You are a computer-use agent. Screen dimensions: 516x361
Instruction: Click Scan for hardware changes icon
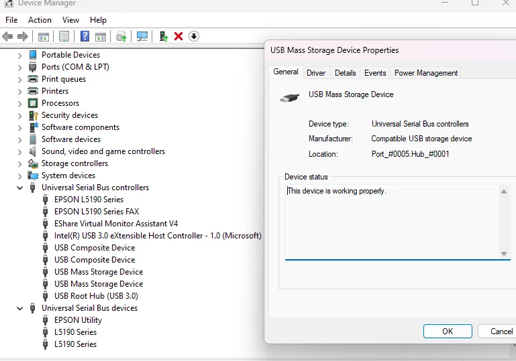(x=142, y=36)
